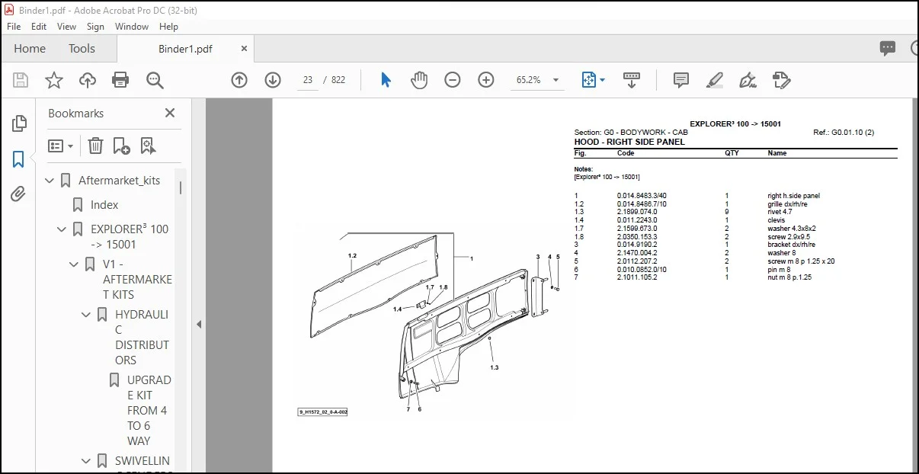This screenshot has width=919, height=474.
Task: Collapse the Aftermarket_kits bookmark
Action: coord(50,181)
